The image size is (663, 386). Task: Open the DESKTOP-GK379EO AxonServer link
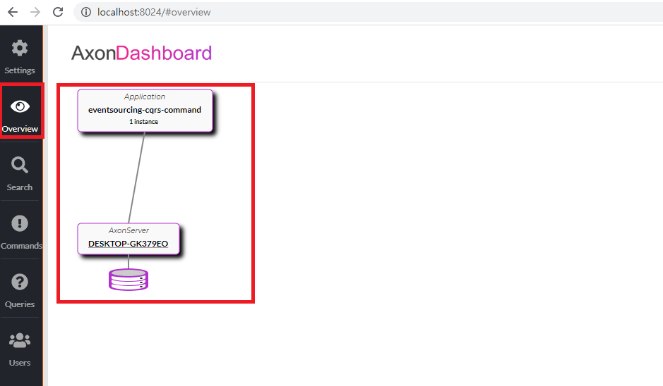[128, 244]
